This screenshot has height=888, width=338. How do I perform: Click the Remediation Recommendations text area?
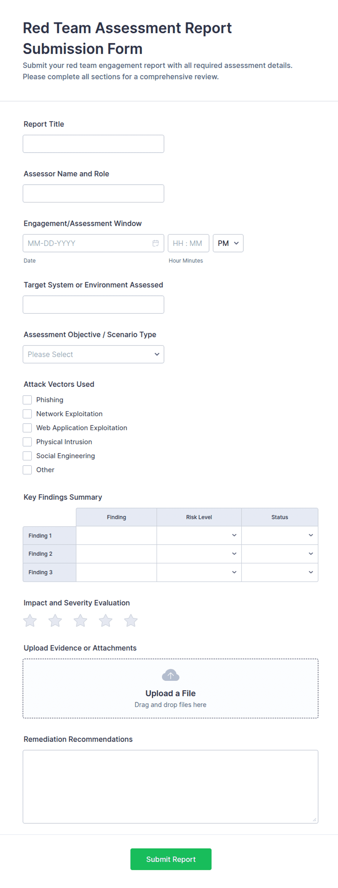point(170,787)
